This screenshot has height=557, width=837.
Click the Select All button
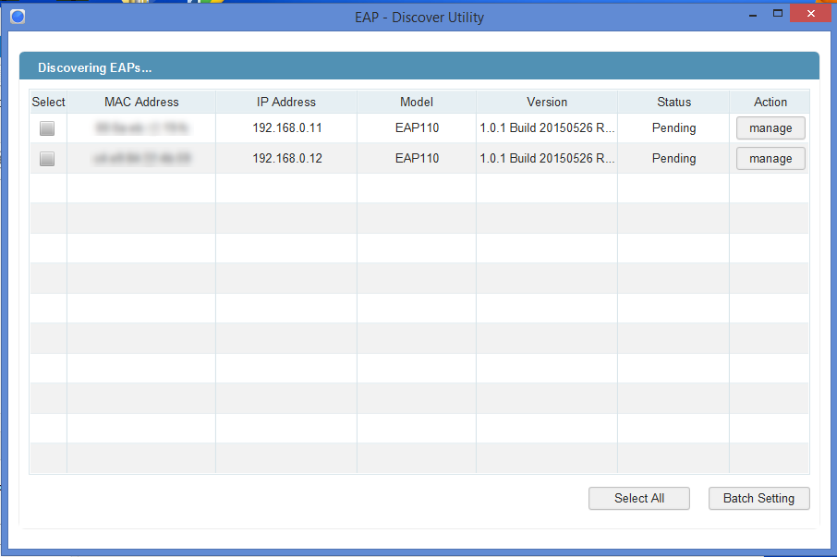[x=638, y=498]
